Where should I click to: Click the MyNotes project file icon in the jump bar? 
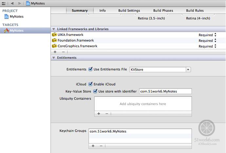[x=28, y=3]
